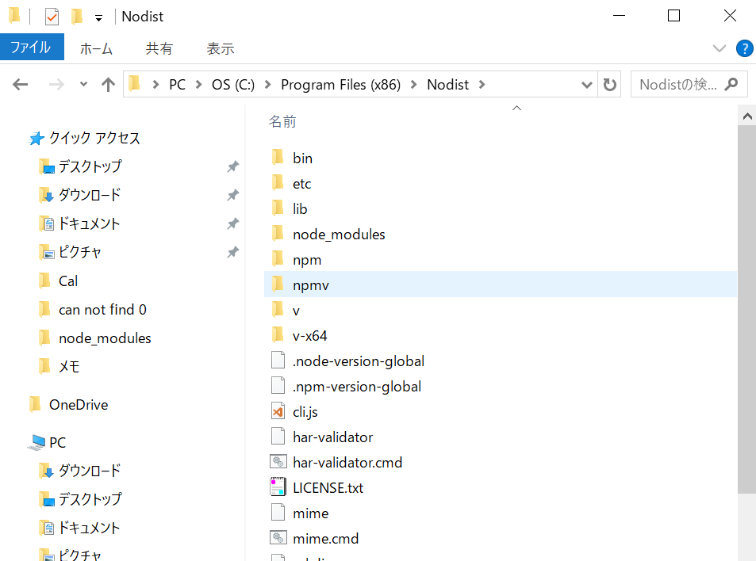756x561 pixels.
Task: Refresh the Nodist folder view
Action: (609, 84)
